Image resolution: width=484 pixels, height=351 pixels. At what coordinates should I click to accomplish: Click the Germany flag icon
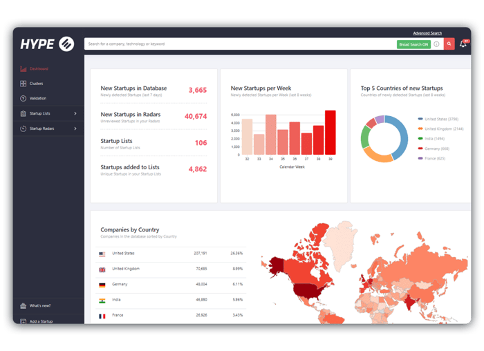coord(102,285)
